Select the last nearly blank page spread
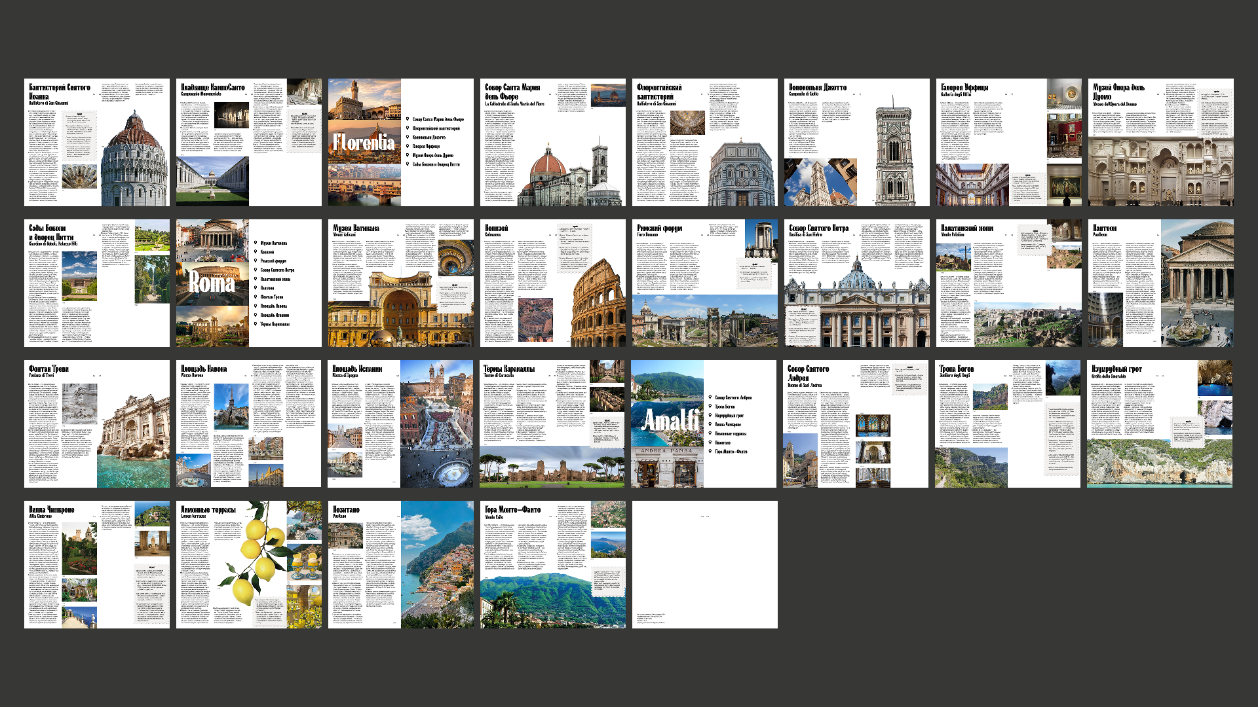Viewport: 1258px width, 707px height. point(705,565)
